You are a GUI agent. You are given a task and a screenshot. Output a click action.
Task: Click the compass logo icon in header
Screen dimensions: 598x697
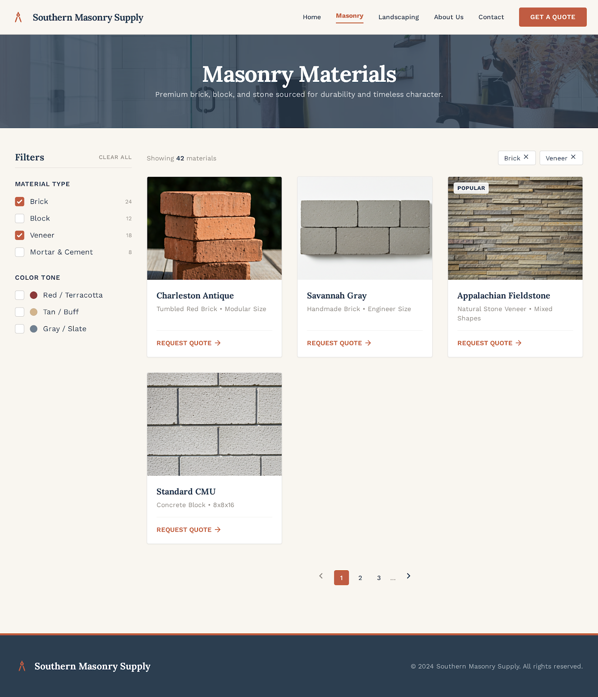coord(18,17)
